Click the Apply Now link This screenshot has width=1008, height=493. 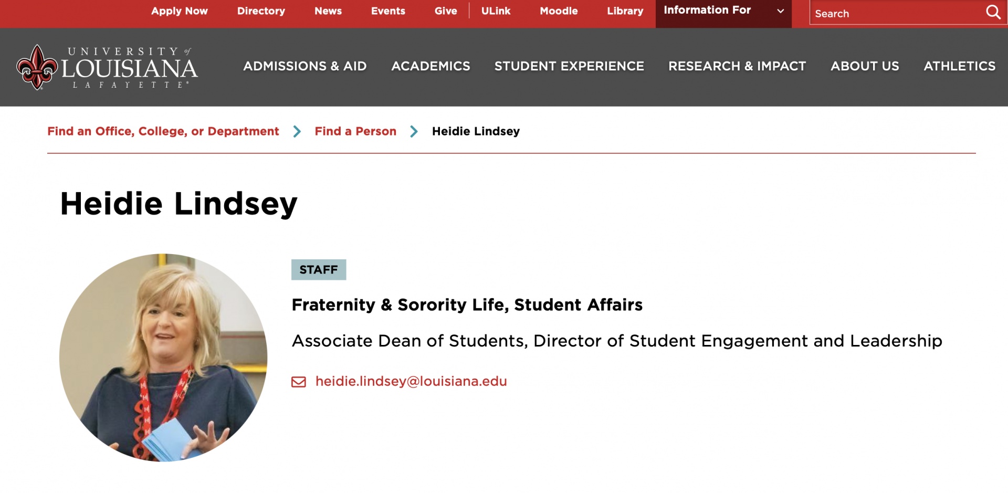pyautogui.click(x=180, y=11)
